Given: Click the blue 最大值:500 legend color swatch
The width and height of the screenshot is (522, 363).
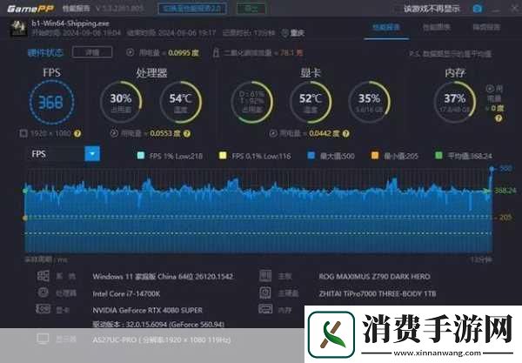Looking at the screenshot, I should pos(311,155).
